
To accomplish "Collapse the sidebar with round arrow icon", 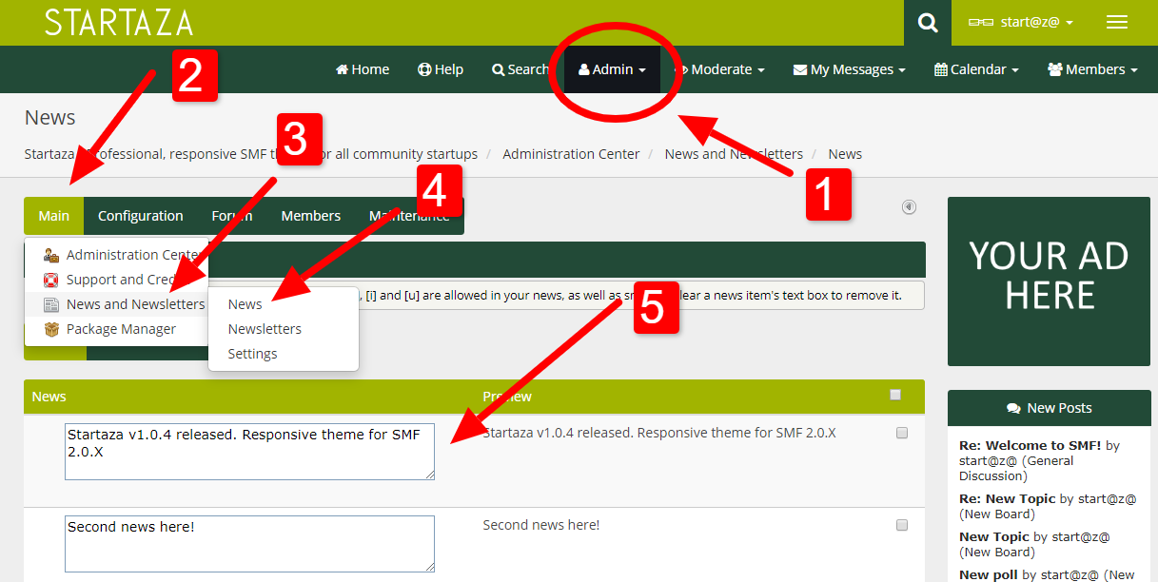I will [909, 207].
